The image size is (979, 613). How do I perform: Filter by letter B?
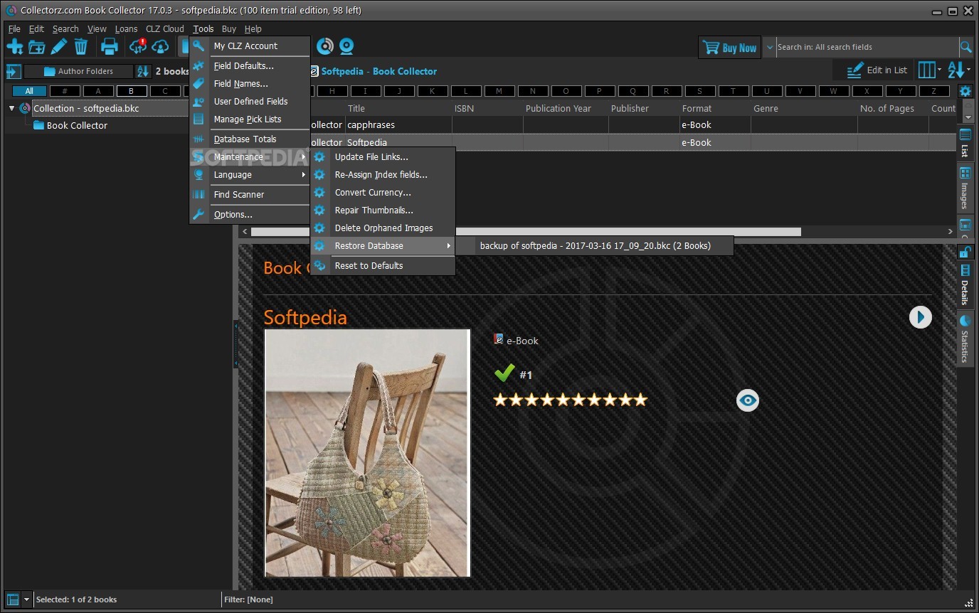click(132, 91)
